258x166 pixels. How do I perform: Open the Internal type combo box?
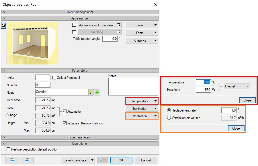tap(237, 86)
